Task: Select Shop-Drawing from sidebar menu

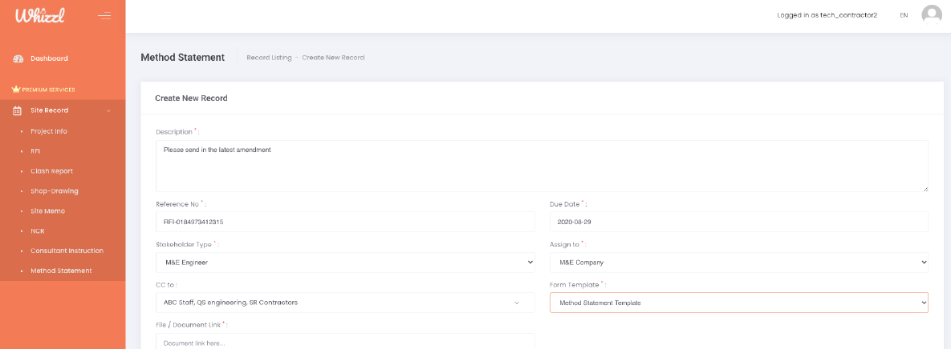Action: (x=54, y=191)
